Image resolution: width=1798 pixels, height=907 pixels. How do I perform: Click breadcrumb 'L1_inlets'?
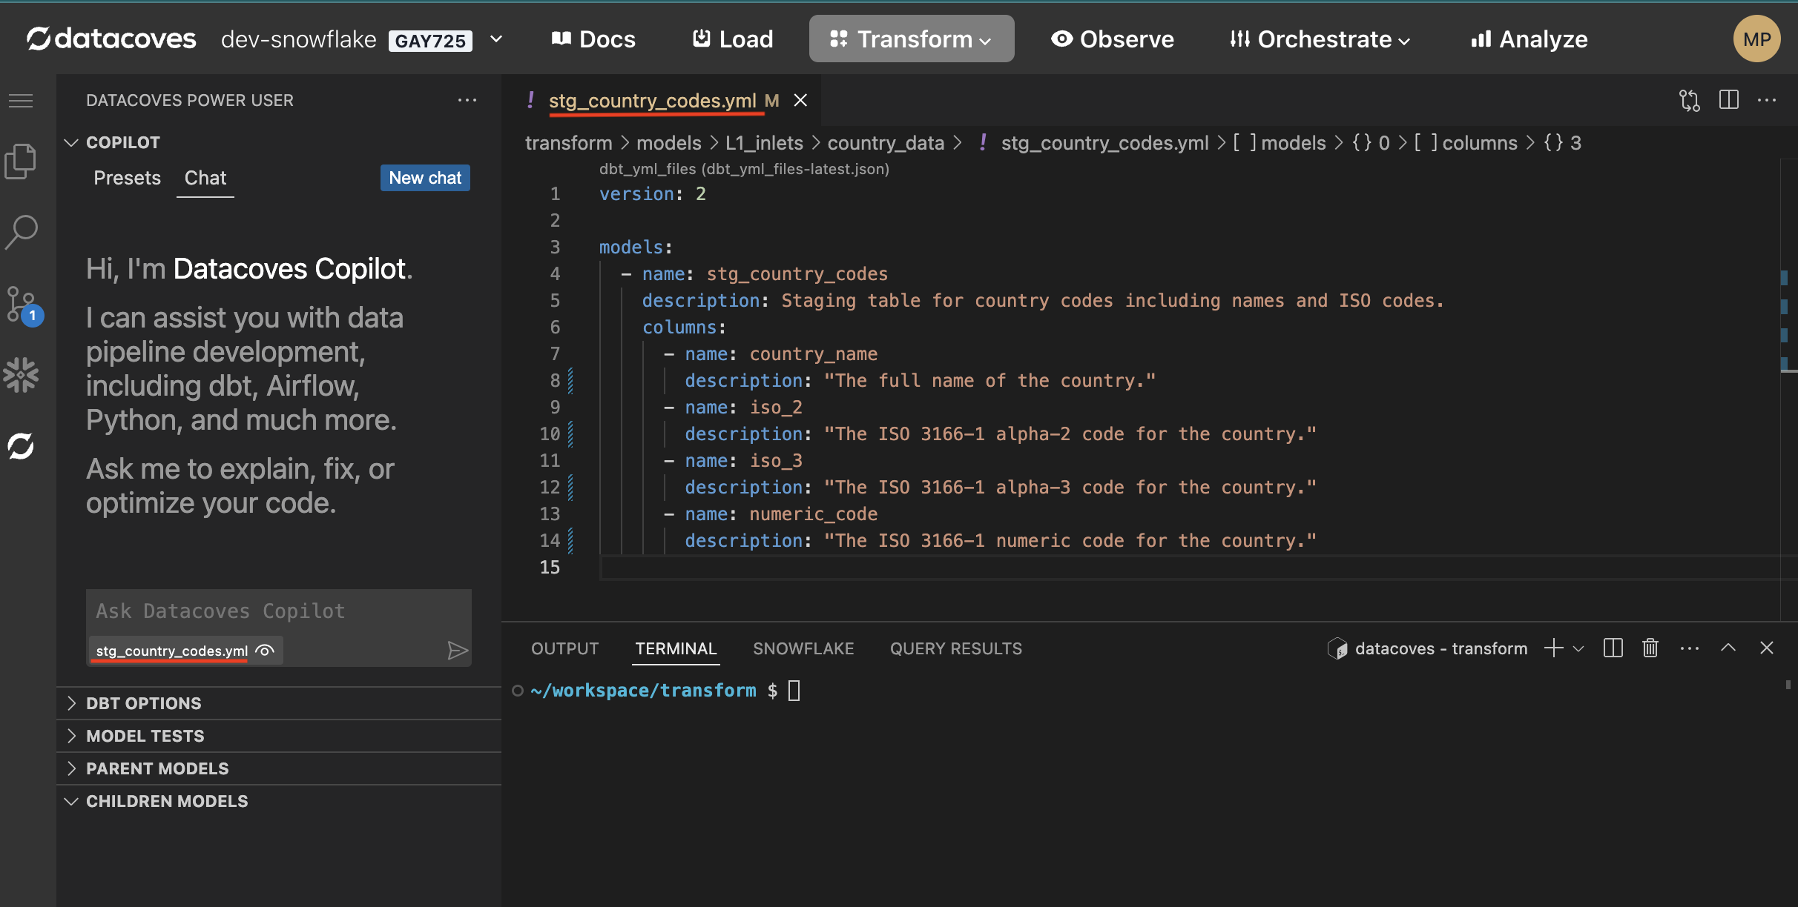764,142
